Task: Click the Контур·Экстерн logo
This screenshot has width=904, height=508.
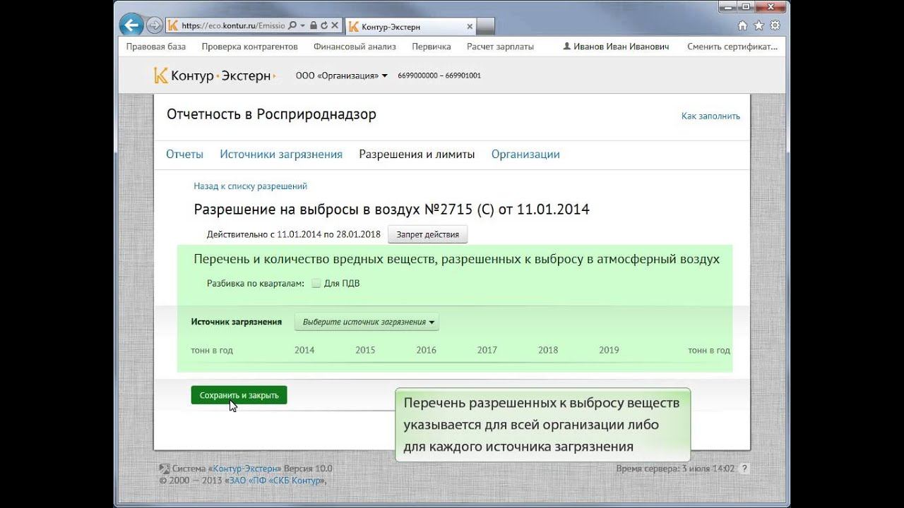Action: [x=214, y=75]
